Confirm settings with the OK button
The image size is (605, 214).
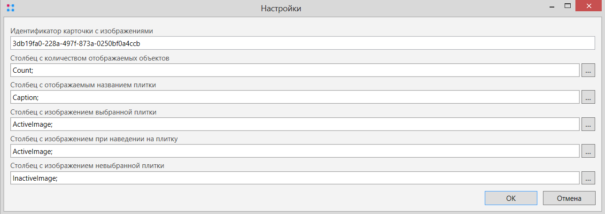pos(511,198)
